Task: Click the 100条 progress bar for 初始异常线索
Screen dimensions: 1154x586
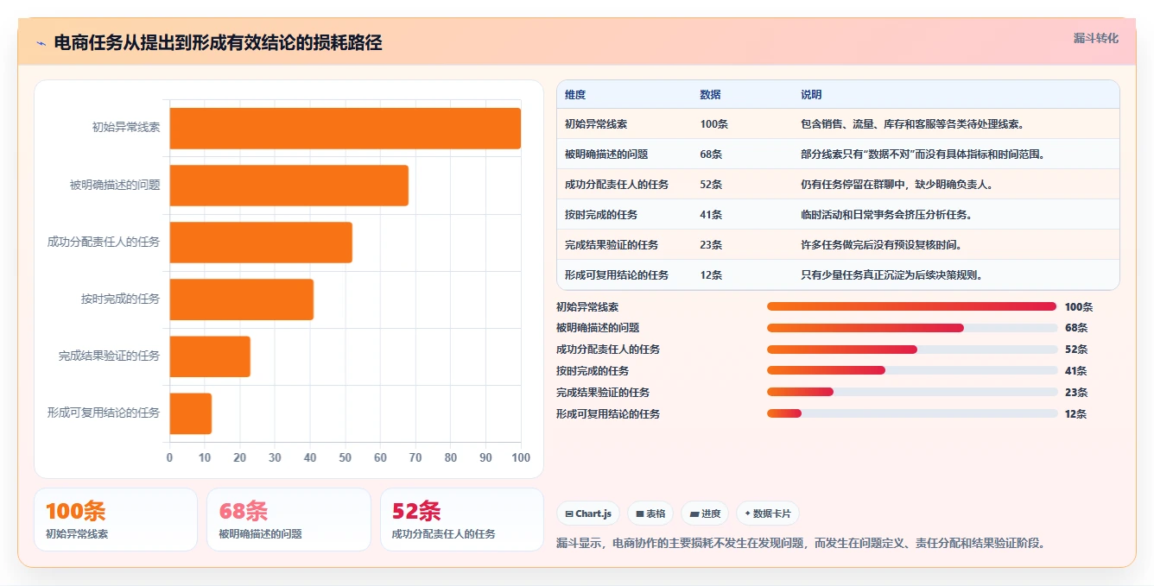Action: point(912,306)
